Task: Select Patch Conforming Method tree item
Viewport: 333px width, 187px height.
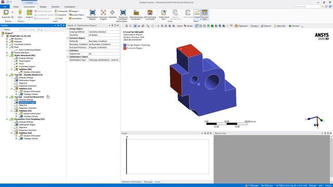Action: (30, 50)
